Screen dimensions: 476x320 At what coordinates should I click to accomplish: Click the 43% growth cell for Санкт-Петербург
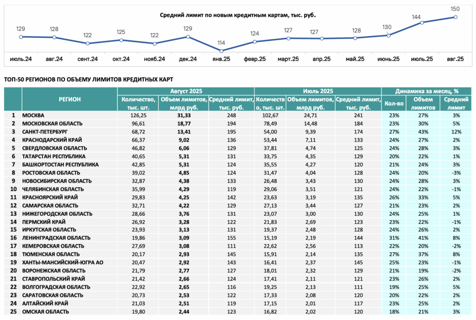[x=423, y=132]
